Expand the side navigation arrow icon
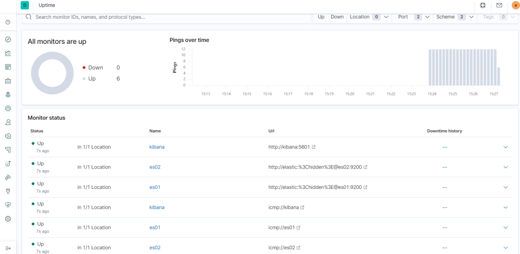The image size is (520, 254). coord(8,248)
